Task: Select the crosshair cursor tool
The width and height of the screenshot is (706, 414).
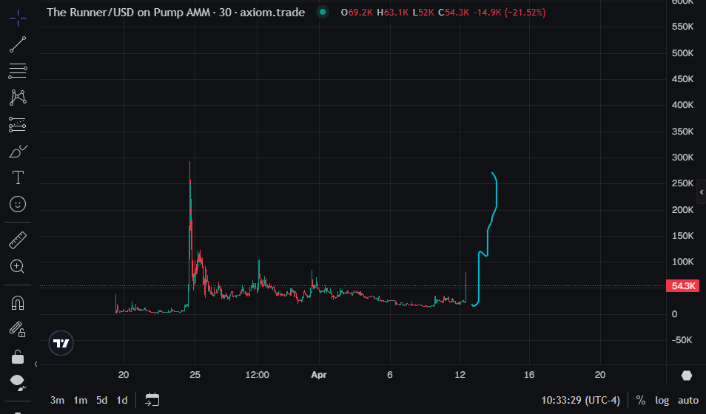Action: pyautogui.click(x=18, y=18)
